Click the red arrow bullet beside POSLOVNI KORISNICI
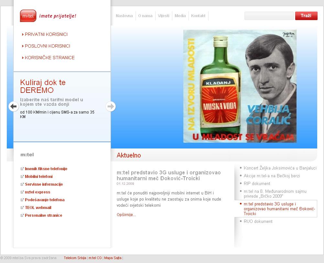The image size is (324, 263). (x=23, y=46)
